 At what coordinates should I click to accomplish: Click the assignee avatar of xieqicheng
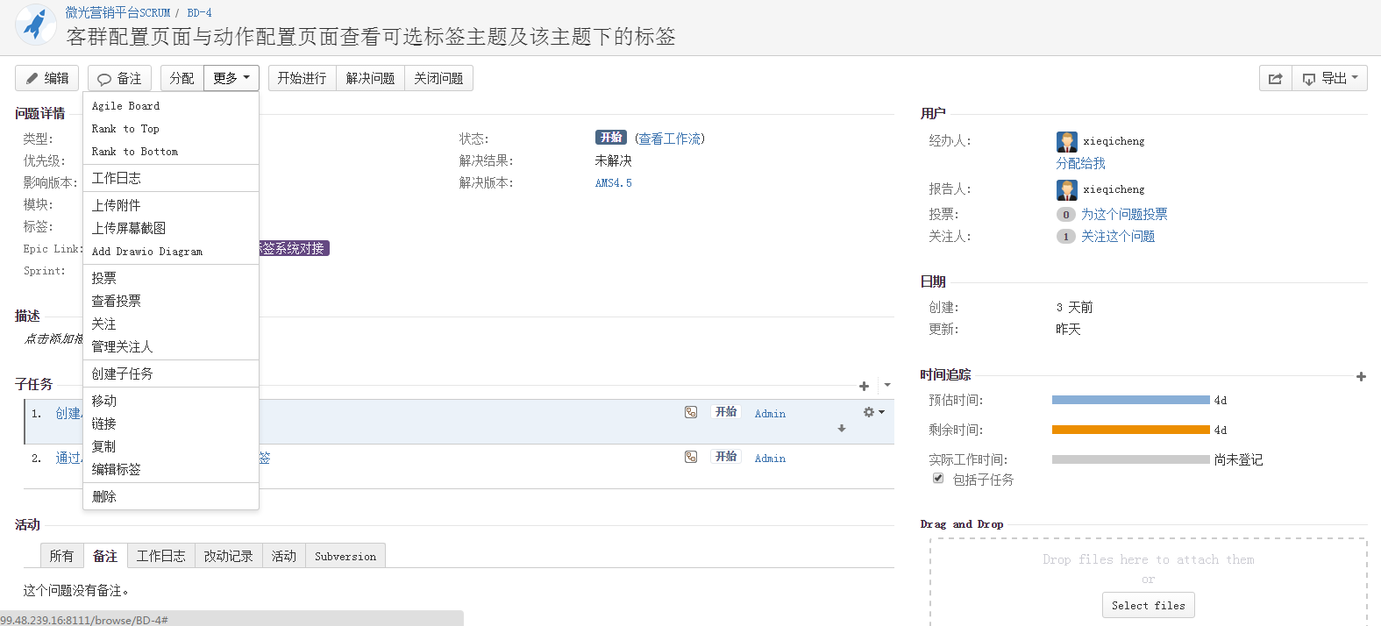[x=1066, y=141]
